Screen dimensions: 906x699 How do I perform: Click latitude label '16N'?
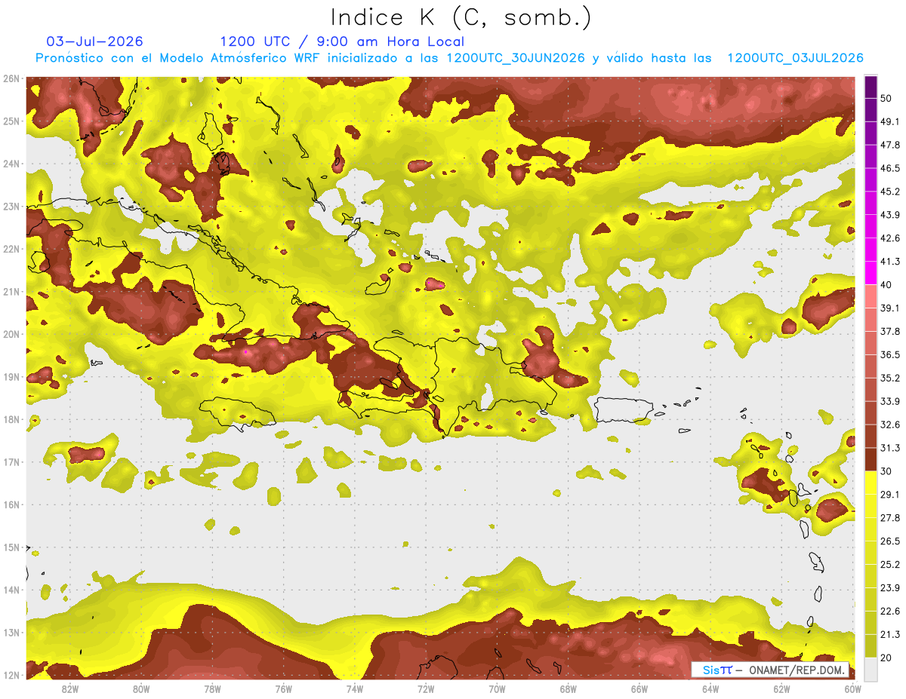coord(11,504)
